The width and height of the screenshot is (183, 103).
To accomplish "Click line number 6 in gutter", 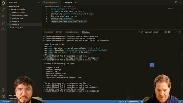I will pos(47,21).
